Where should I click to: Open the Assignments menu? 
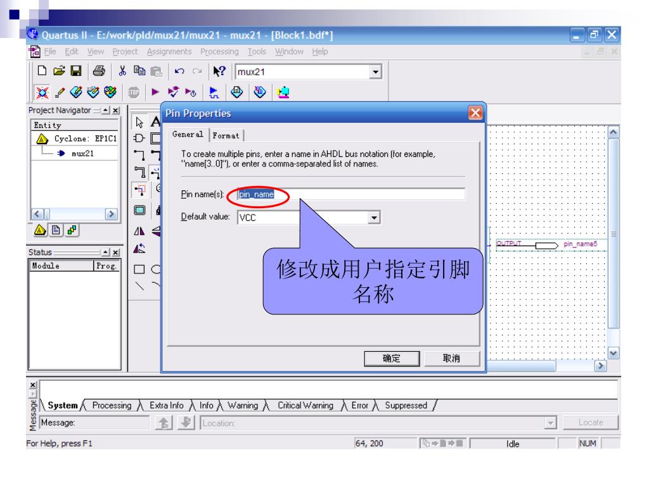(x=169, y=52)
